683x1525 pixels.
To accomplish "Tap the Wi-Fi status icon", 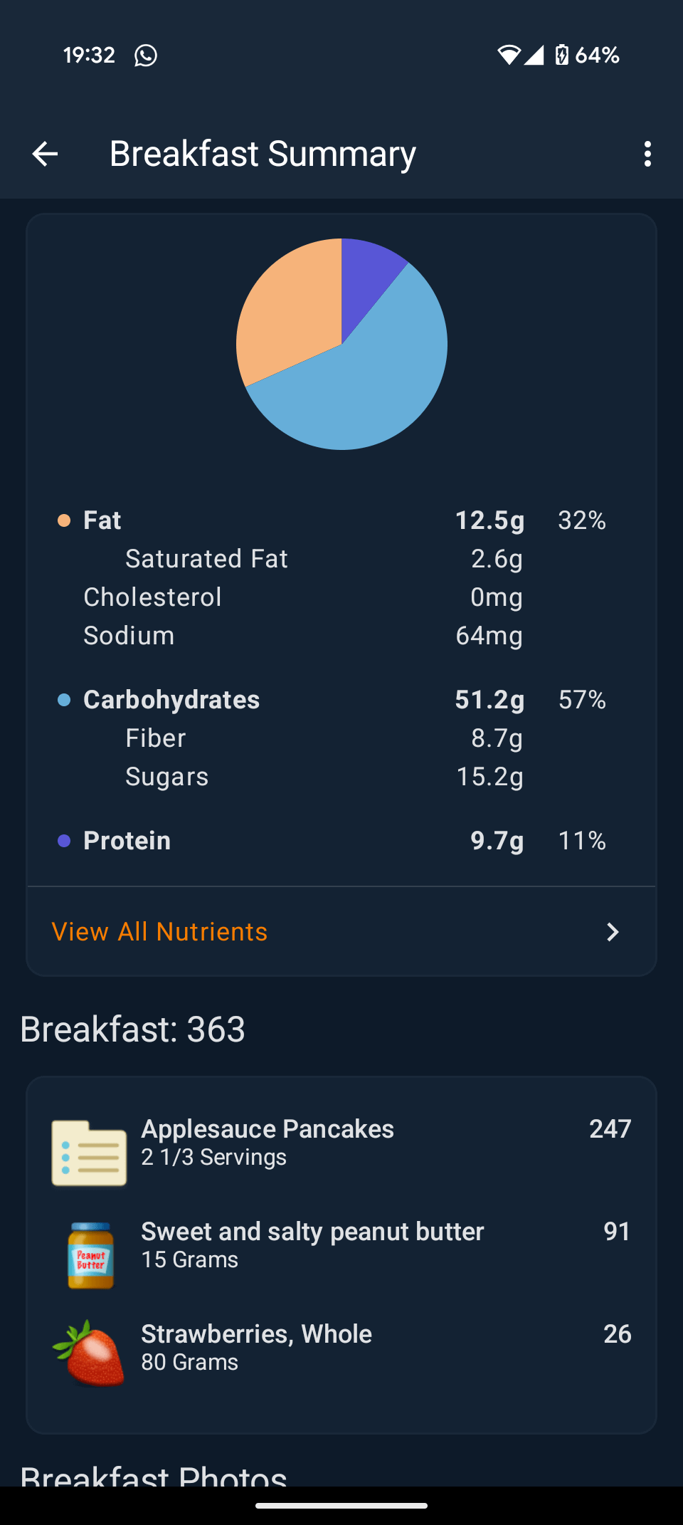I will click(x=509, y=55).
